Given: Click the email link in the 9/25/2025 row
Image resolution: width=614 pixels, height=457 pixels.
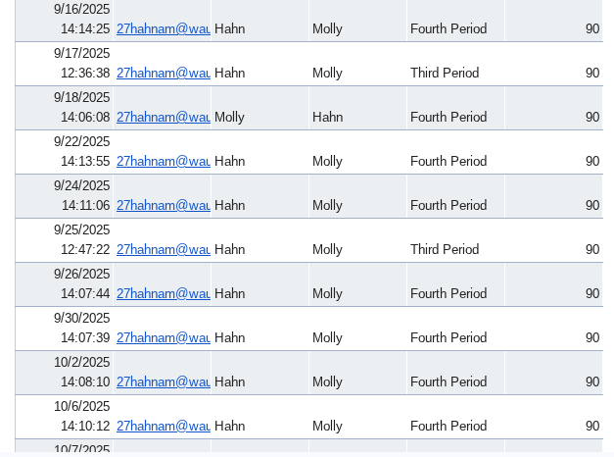Looking at the screenshot, I should [x=163, y=250].
